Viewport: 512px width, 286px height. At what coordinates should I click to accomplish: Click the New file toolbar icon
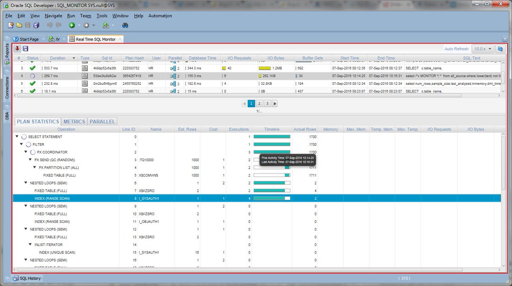[11, 26]
